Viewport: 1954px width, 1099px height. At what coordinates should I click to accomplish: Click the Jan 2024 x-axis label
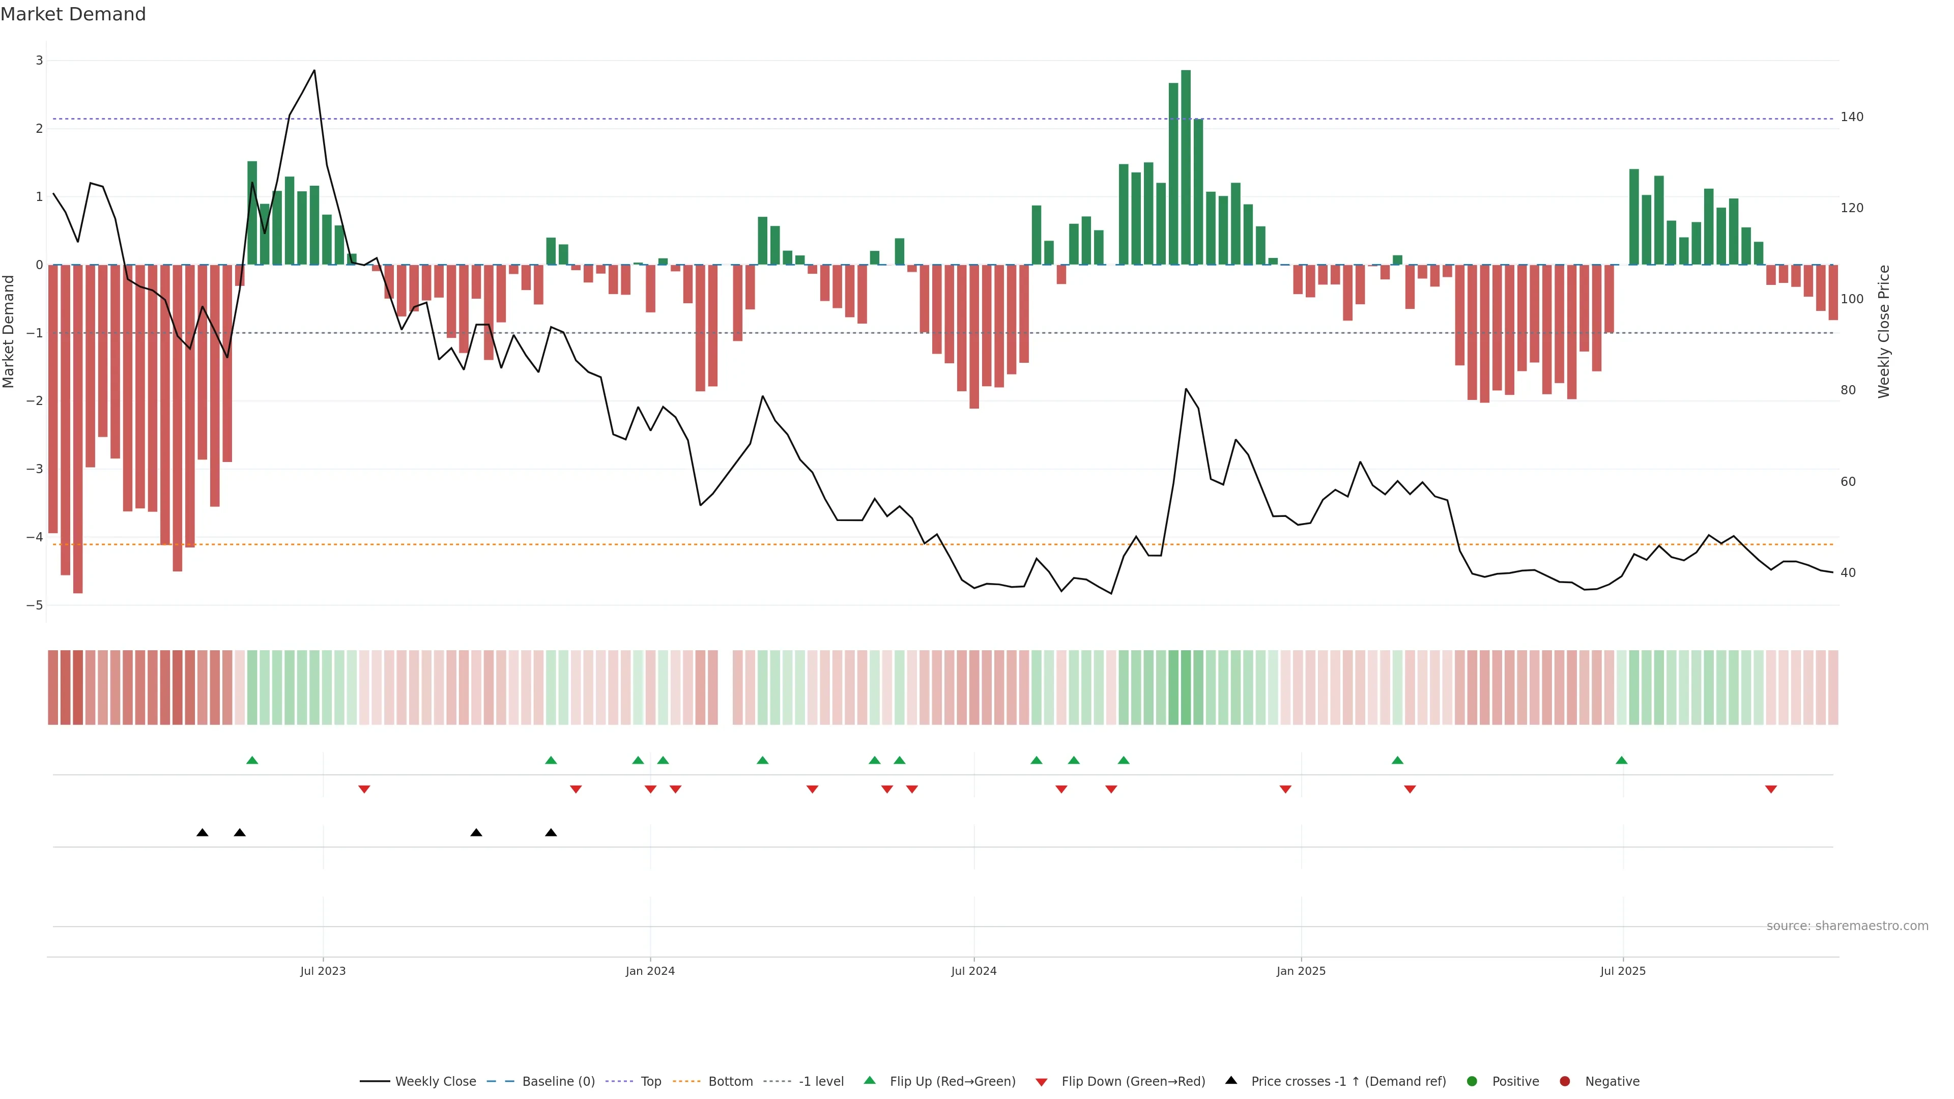point(650,971)
